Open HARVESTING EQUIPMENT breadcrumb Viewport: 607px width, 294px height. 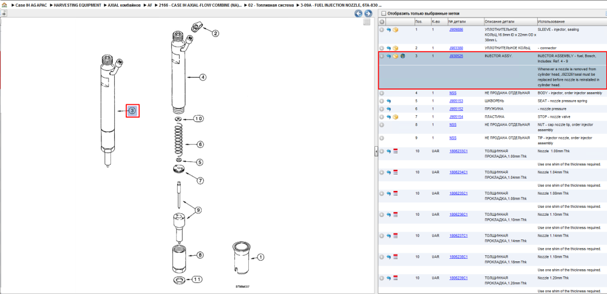click(x=78, y=6)
